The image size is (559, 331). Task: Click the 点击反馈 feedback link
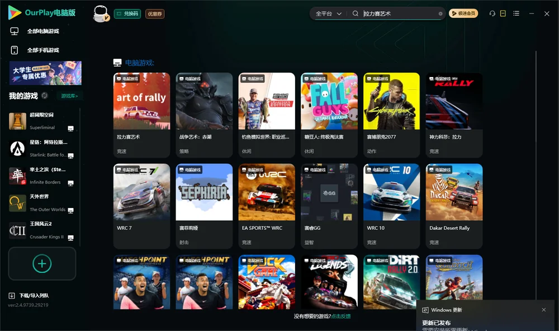341,316
